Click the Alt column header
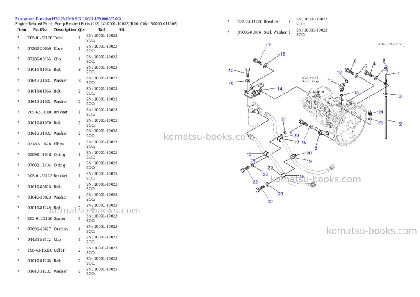This screenshot has height=297, width=420. pyautogui.click(x=121, y=29)
